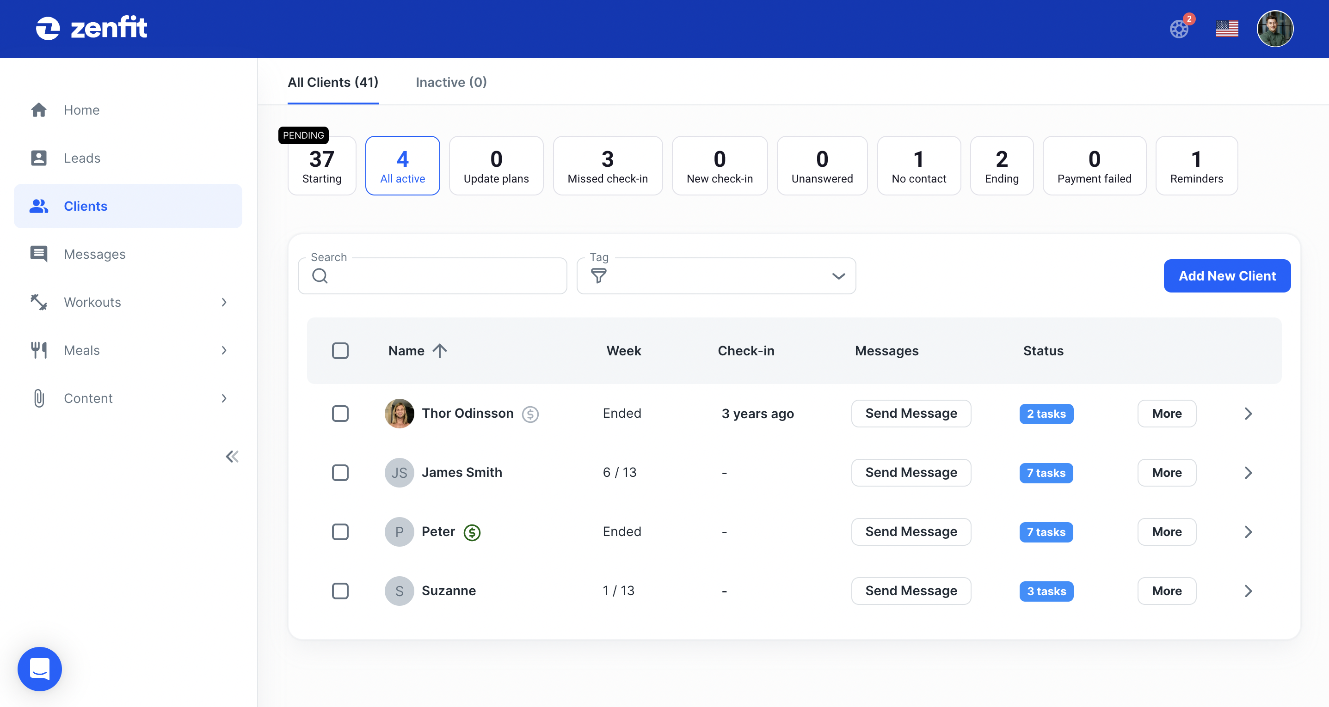
Task: Switch to the Inactive tab
Action: [451, 82]
